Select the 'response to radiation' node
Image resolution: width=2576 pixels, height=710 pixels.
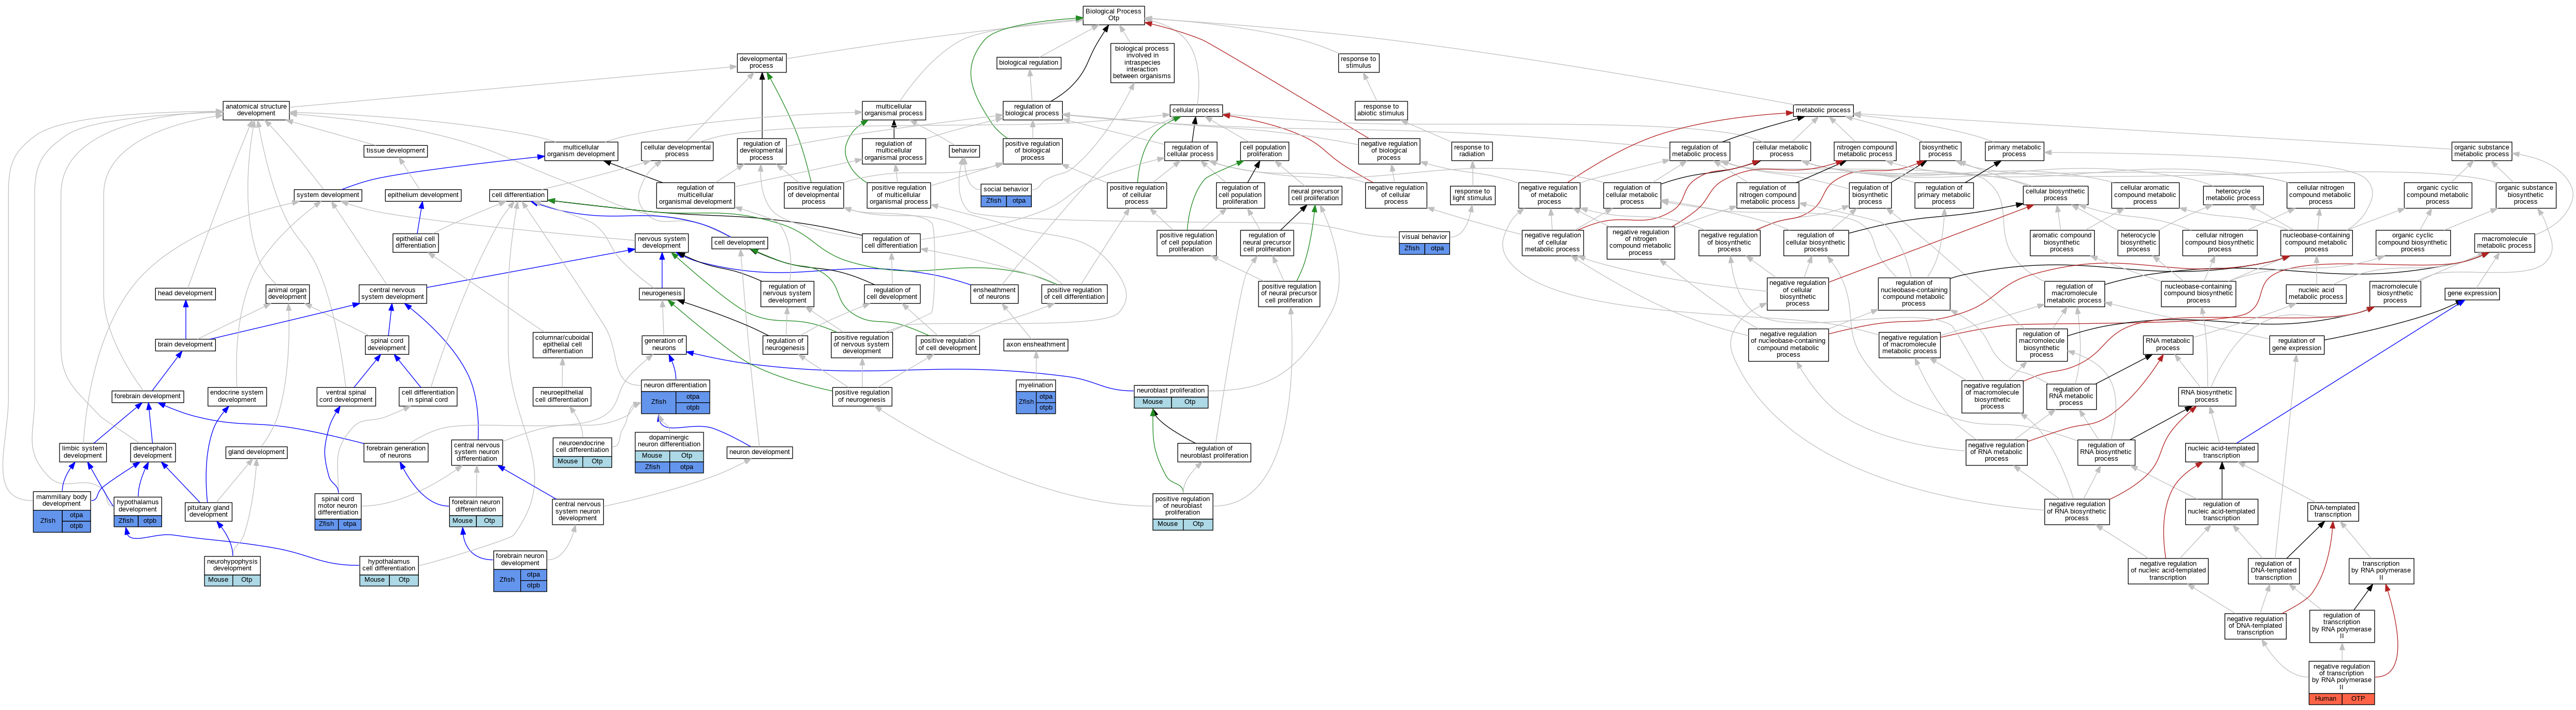click(x=1471, y=151)
